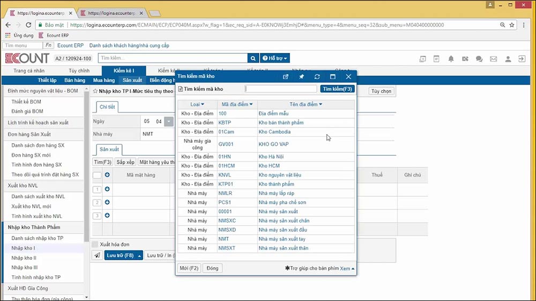The width and height of the screenshot is (536, 301).
Task: Select row 2 number box
Action: click(97, 203)
